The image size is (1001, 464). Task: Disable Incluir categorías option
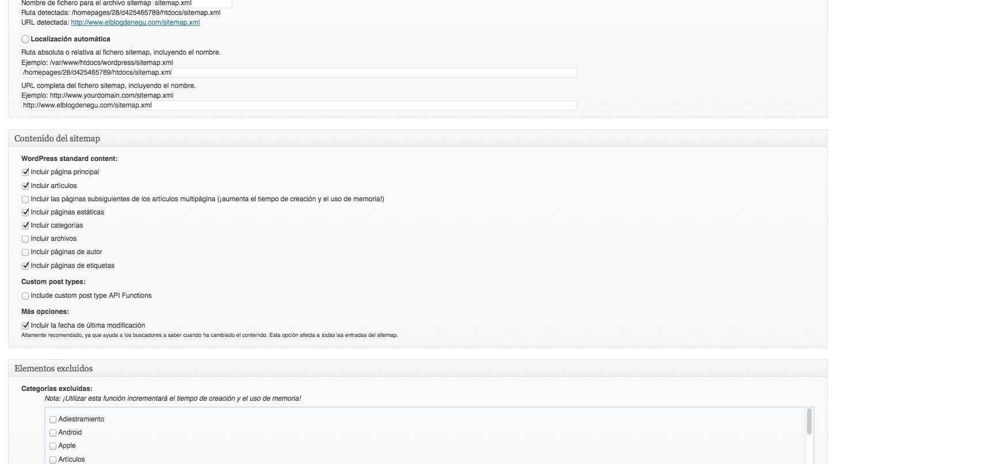click(25, 225)
